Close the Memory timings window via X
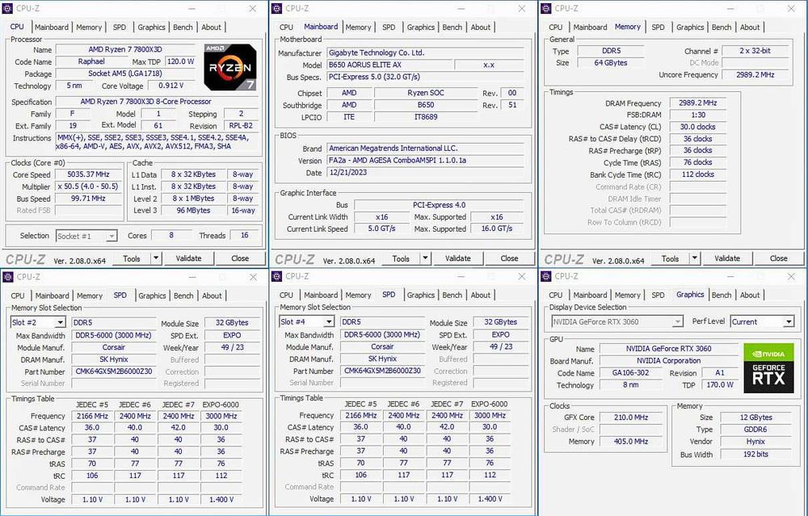808x516 pixels. [x=791, y=9]
